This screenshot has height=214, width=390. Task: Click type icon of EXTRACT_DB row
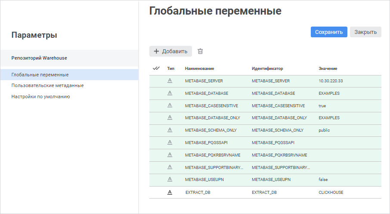(x=170, y=193)
